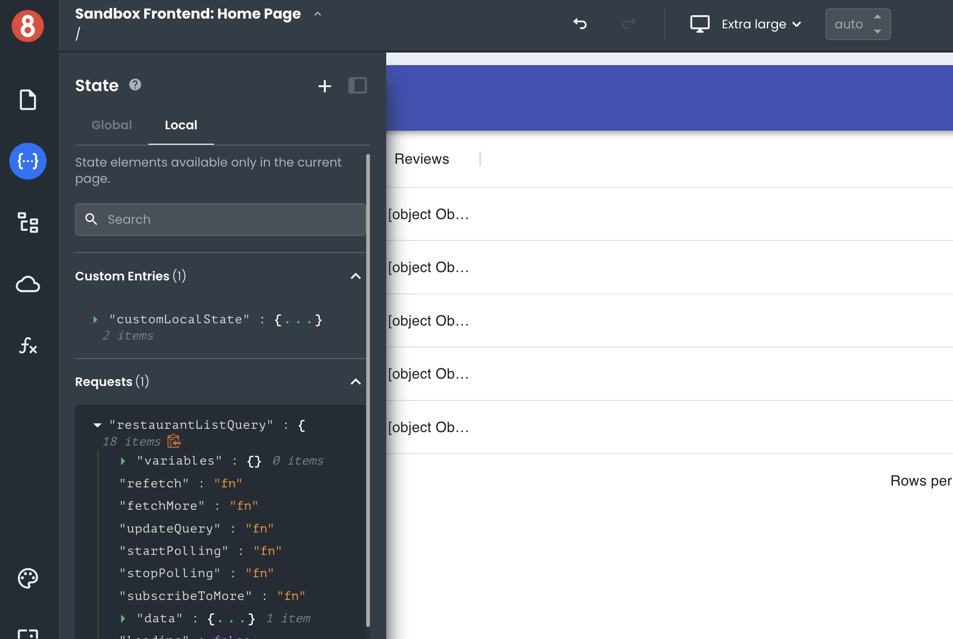Collapse the Custom Entries section
953x639 pixels.
[356, 276]
